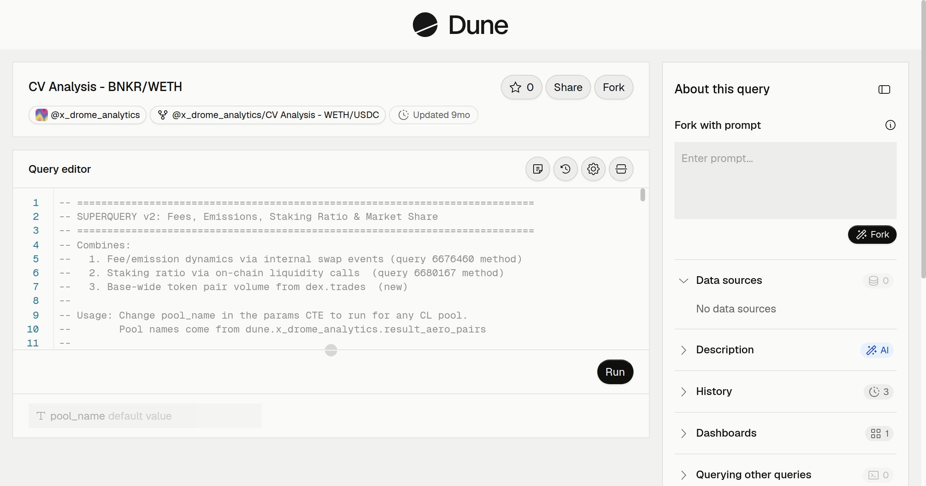
Task: Expand the Querying other queries section
Action: tap(684, 475)
